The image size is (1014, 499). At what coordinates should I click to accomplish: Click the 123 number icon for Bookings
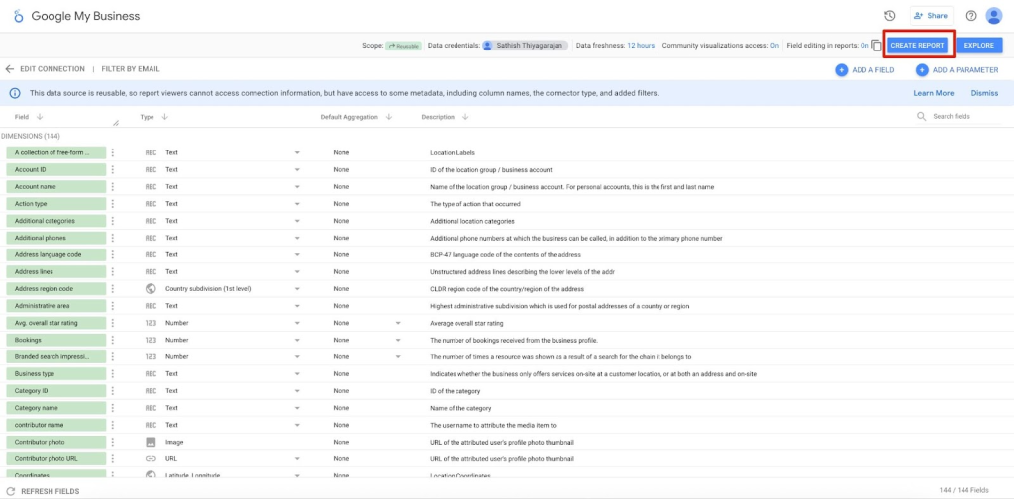click(151, 340)
